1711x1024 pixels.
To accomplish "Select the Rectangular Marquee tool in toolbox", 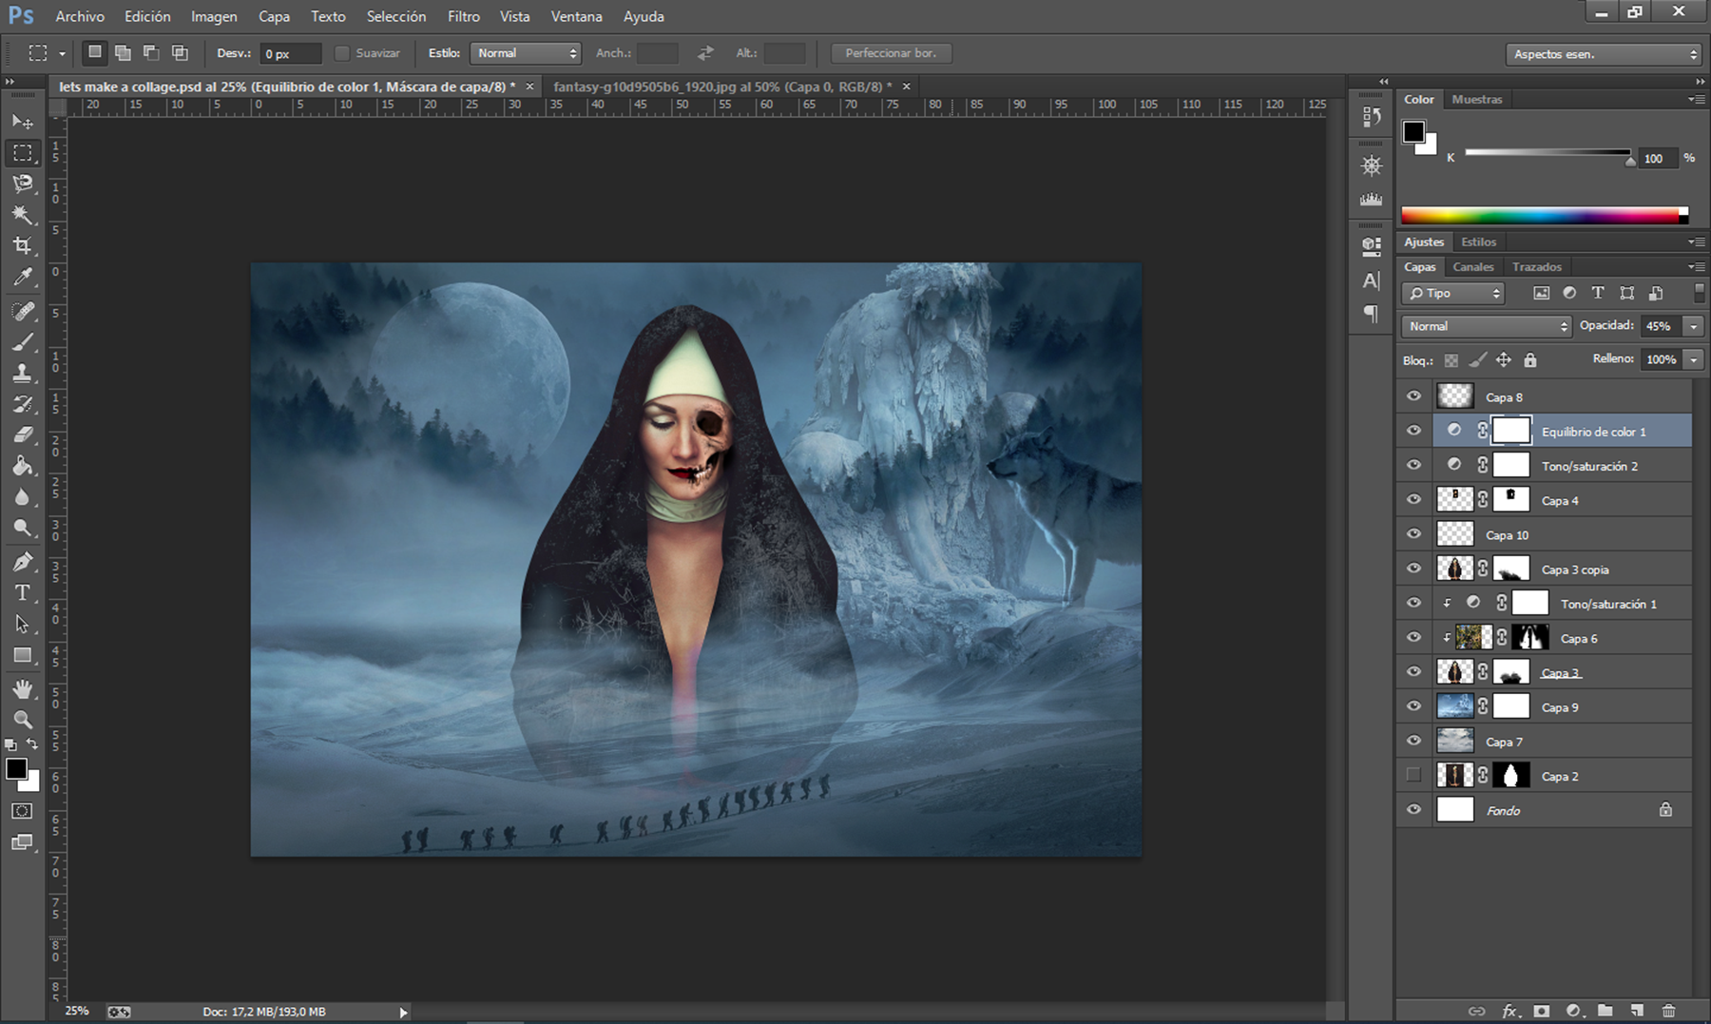I will (x=23, y=152).
